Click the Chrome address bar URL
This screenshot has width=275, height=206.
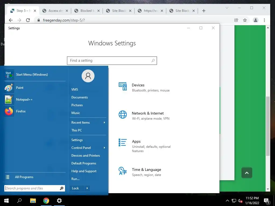tap(64, 20)
